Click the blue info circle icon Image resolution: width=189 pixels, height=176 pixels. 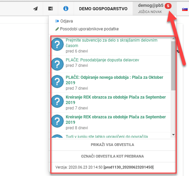pyautogui.click(x=66, y=9)
